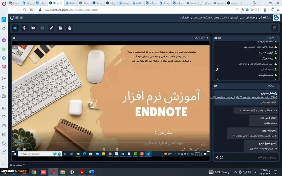Image resolution: width=282 pixels, height=176 pixels.
Task: Click the screen icon on video panel header
Action: click(14, 38)
